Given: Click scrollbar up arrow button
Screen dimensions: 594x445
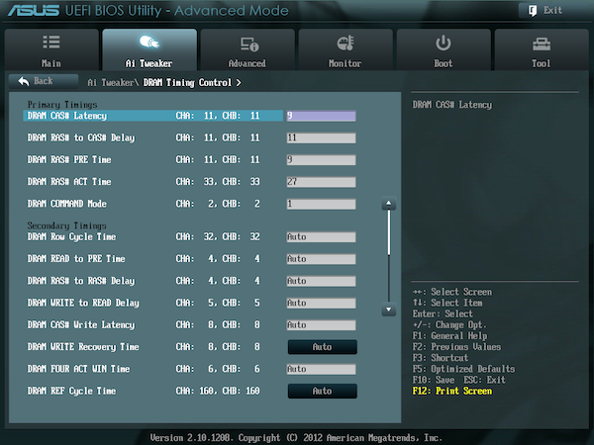Looking at the screenshot, I should coord(388,203).
